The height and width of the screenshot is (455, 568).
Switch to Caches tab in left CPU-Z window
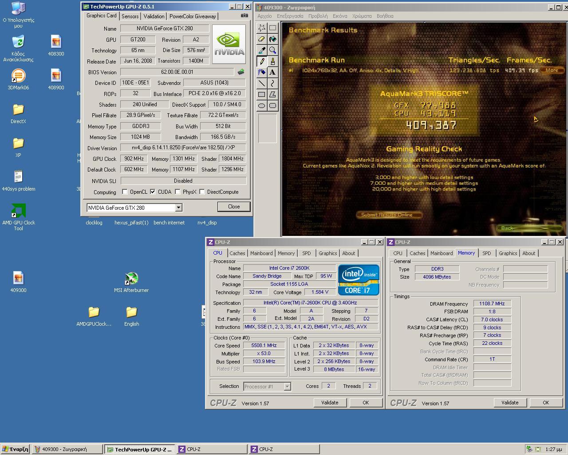237,253
